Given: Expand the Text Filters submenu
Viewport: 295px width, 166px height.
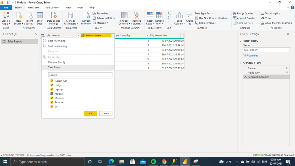Looking at the screenshot, I should [78, 68].
